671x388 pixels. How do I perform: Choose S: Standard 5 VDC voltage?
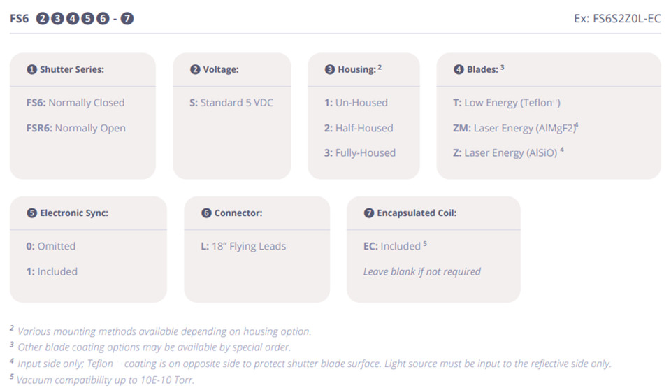[231, 103]
